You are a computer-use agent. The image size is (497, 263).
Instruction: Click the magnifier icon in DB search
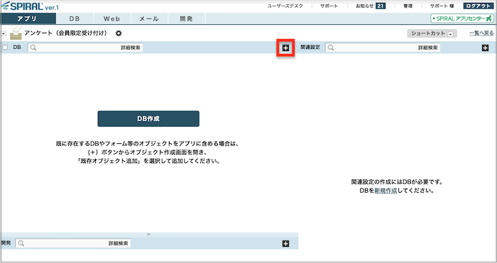[33, 47]
